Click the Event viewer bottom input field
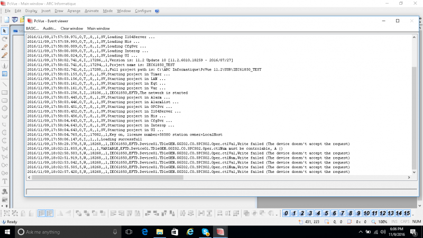 [x=222, y=192]
